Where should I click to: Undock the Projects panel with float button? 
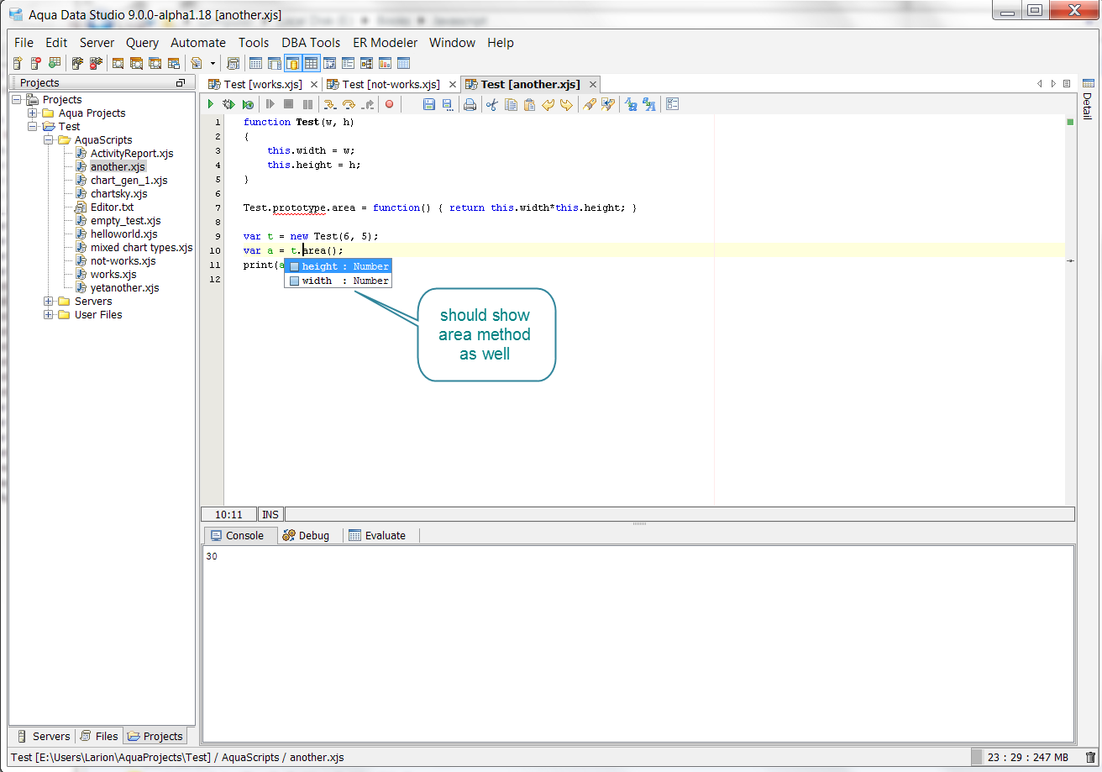point(180,83)
